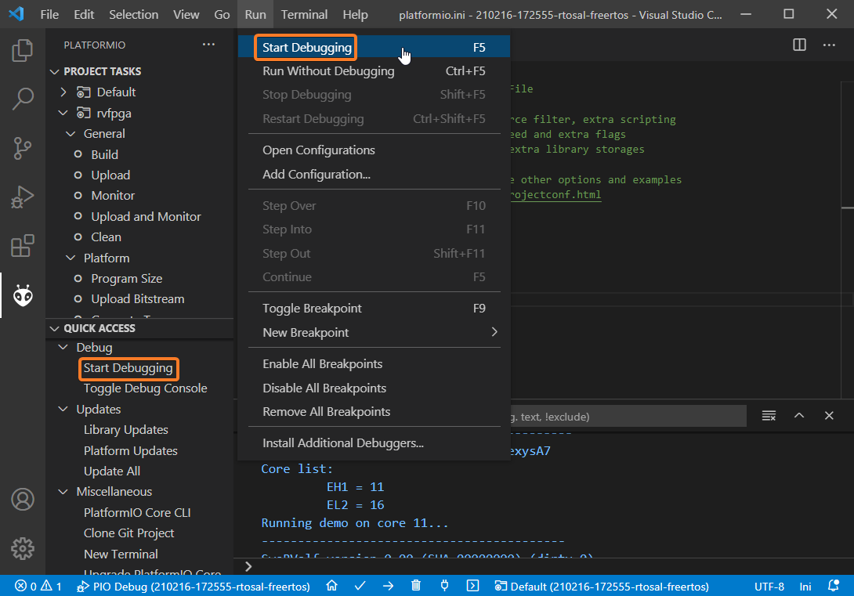Choose Run Without Debugging
This screenshot has height=596, width=854.
[374, 71]
